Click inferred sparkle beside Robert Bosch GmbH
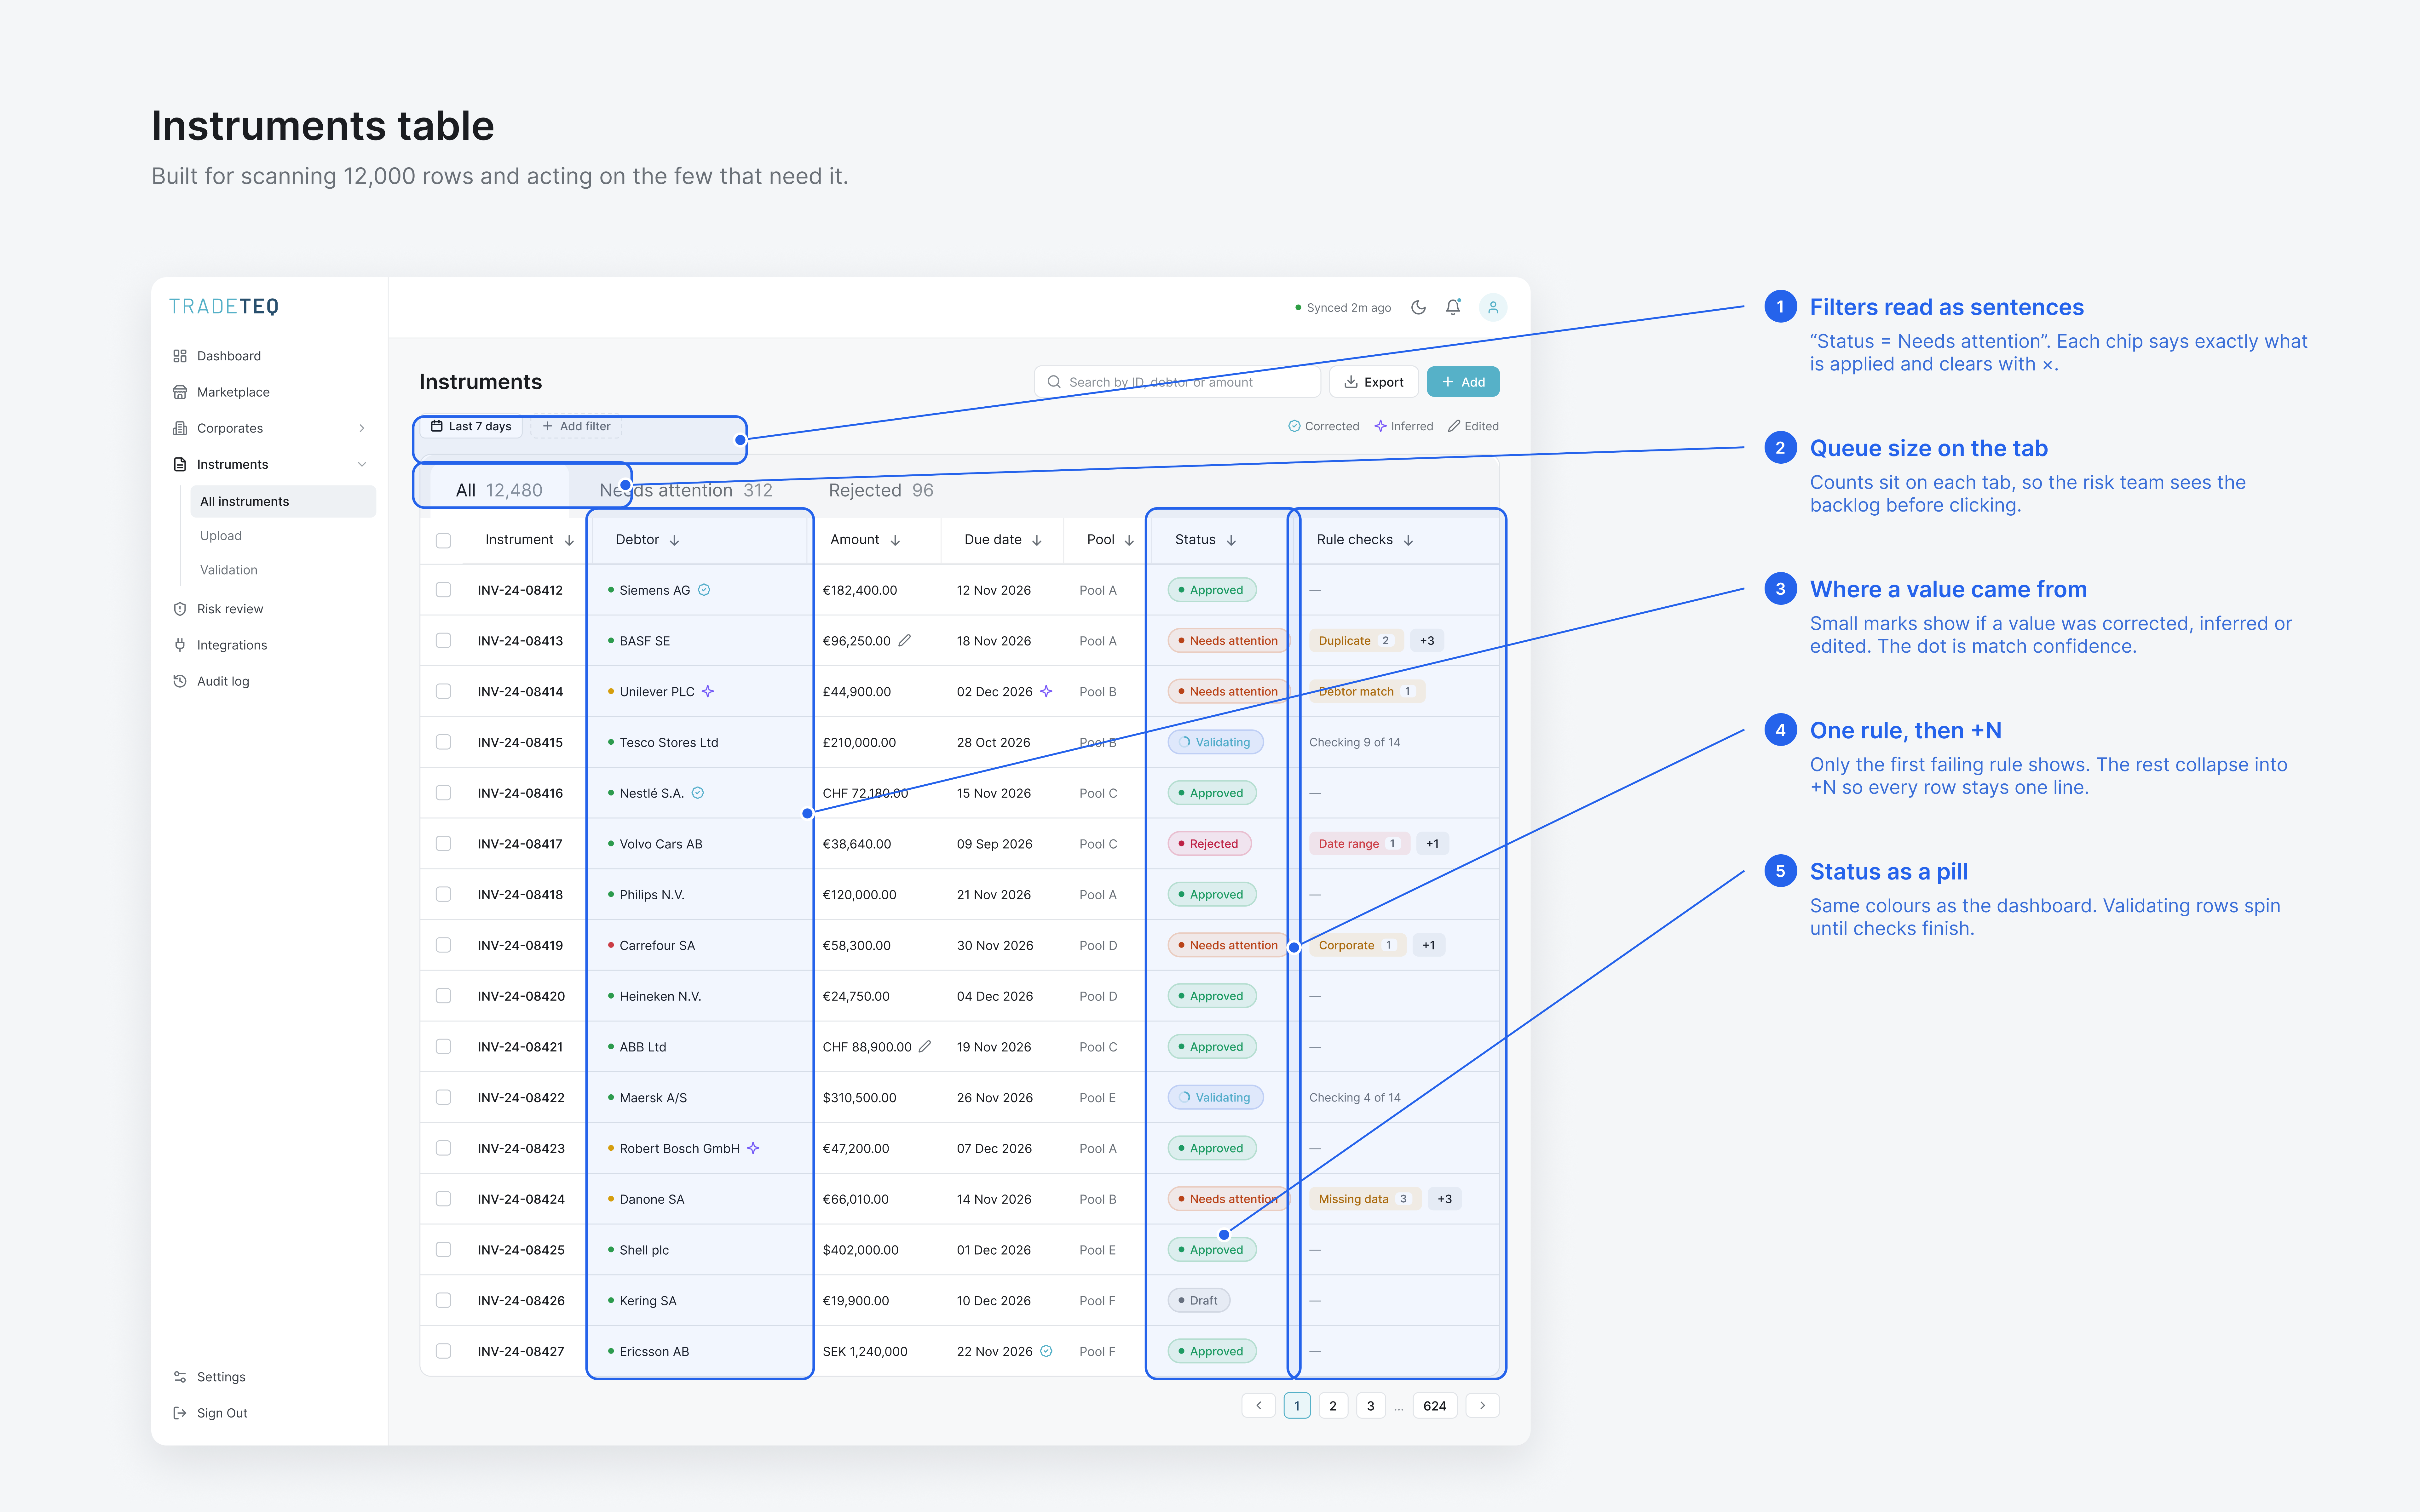Image resolution: width=2420 pixels, height=1512 pixels. tap(753, 1148)
